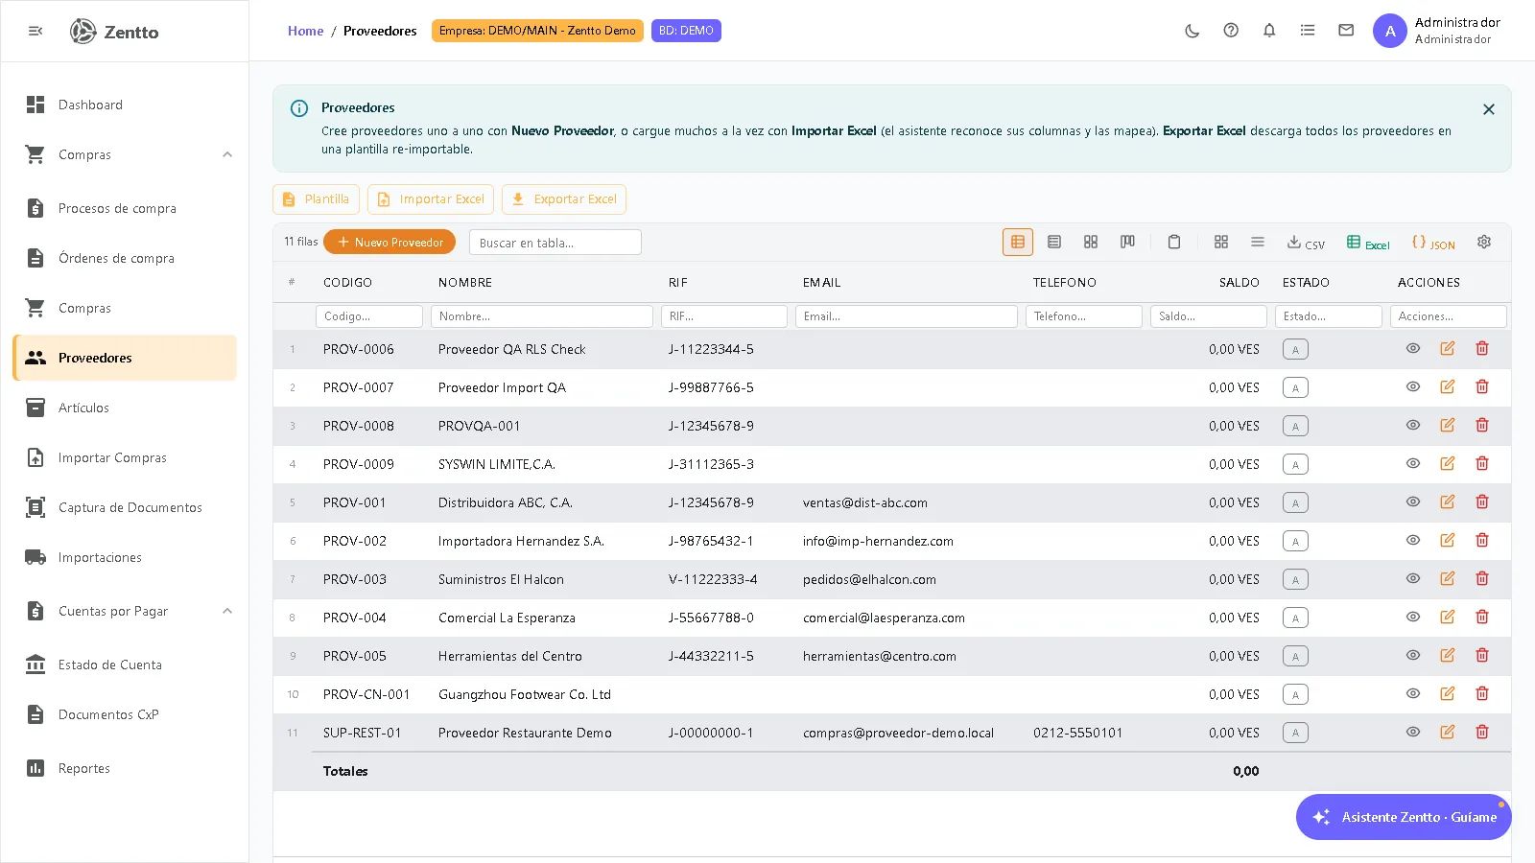Open table settings gear
This screenshot has height=863, width=1535.
(1484, 243)
